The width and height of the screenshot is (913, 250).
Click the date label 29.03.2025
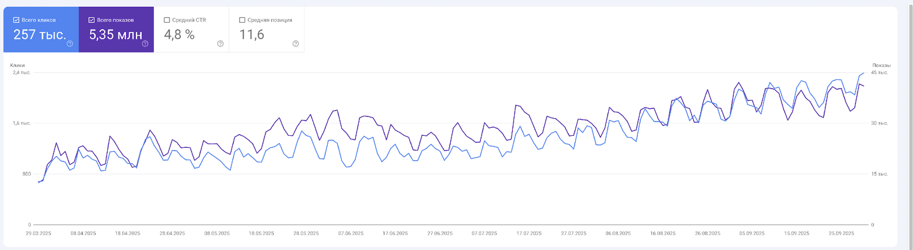pyautogui.click(x=39, y=233)
